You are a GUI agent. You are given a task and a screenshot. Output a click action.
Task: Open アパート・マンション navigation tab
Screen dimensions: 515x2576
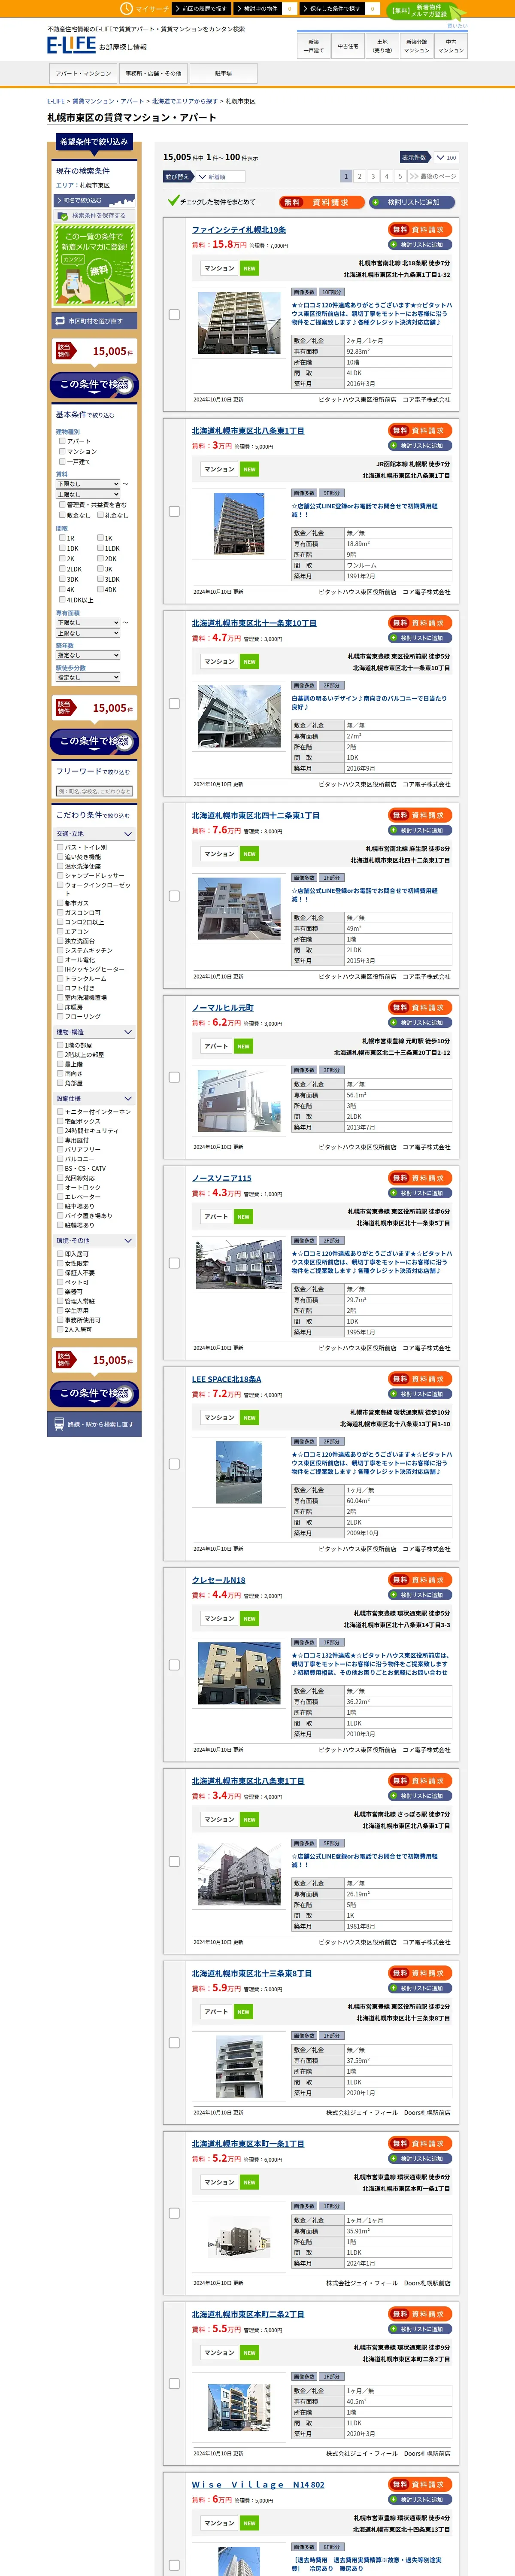coord(83,73)
